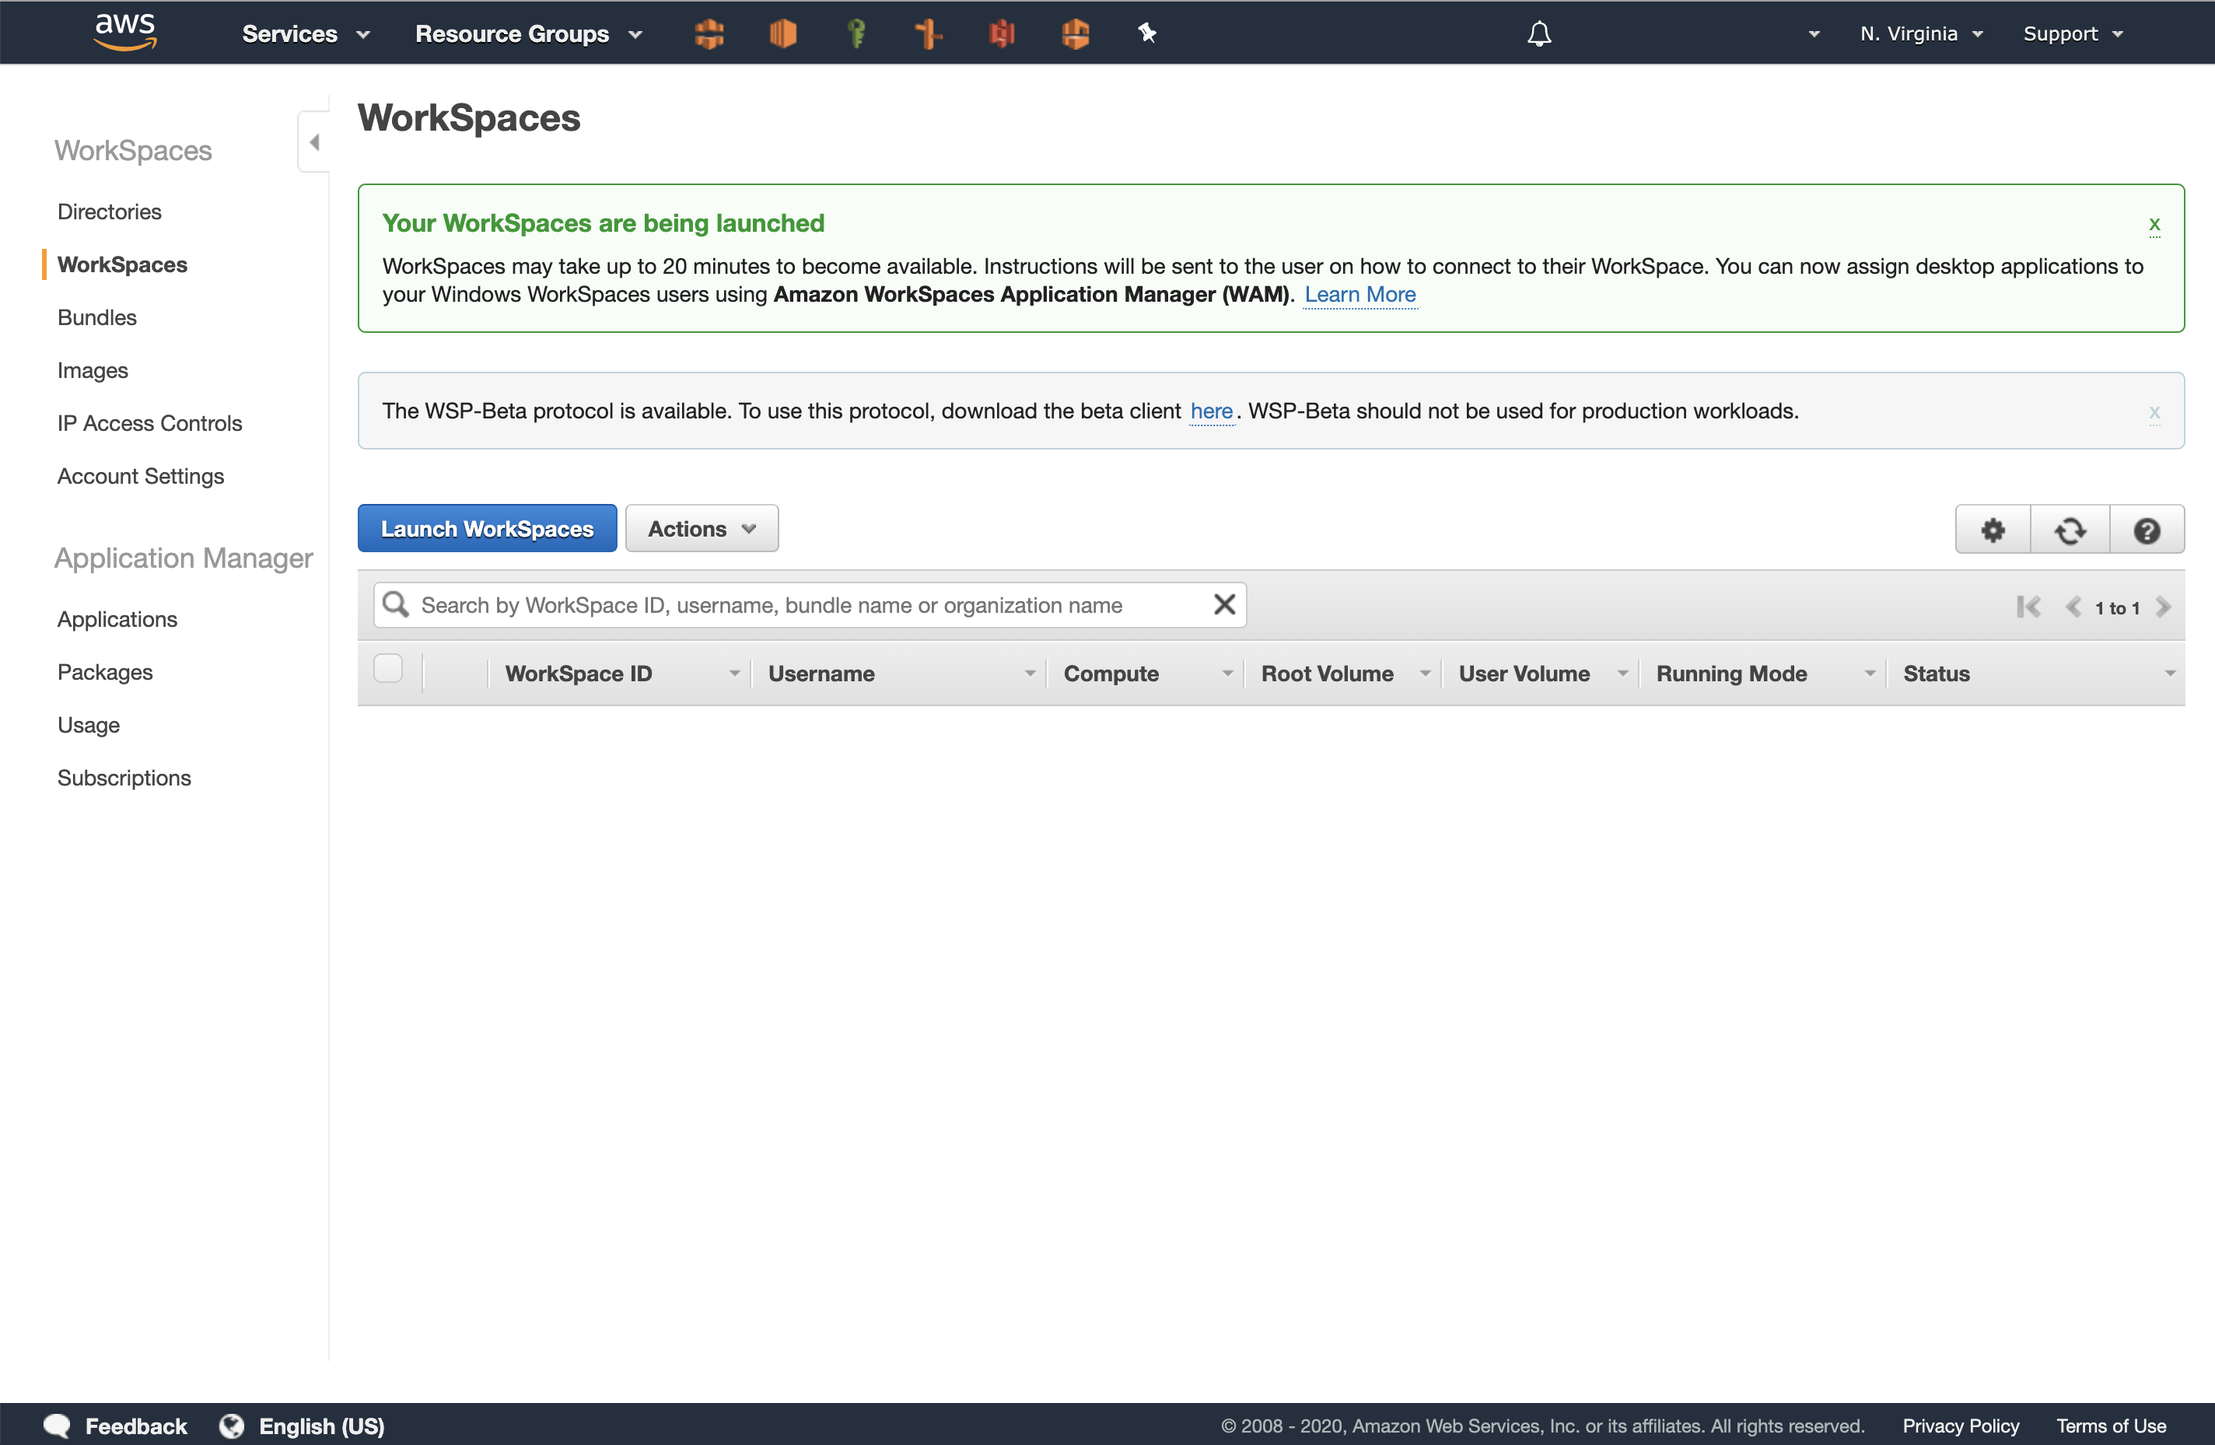Screen dimensions: 2215x1445
Task: Open the S3 red bucket shortcut icon
Action: click(x=1002, y=34)
